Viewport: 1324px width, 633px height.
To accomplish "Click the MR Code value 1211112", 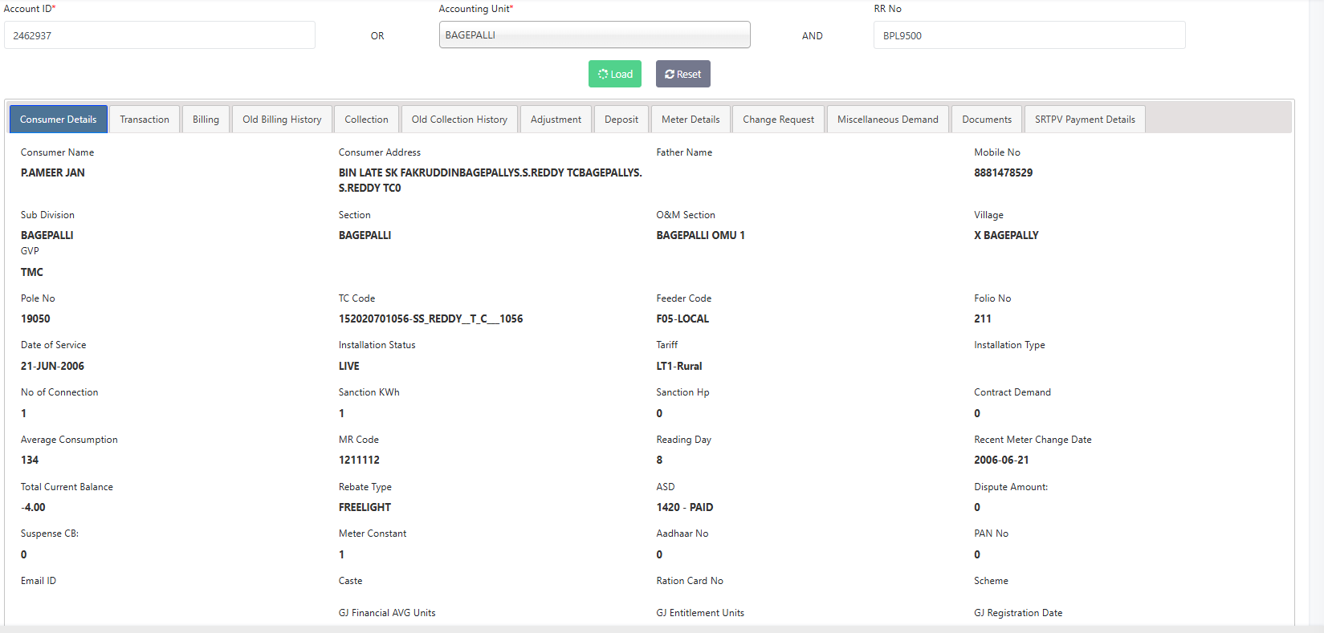I will point(359,460).
